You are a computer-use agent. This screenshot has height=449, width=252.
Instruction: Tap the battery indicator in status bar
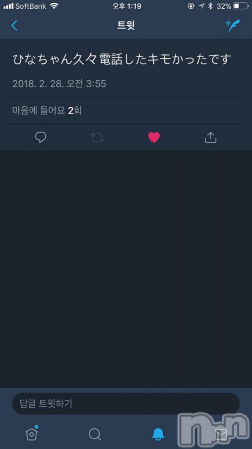click(241, 6)
